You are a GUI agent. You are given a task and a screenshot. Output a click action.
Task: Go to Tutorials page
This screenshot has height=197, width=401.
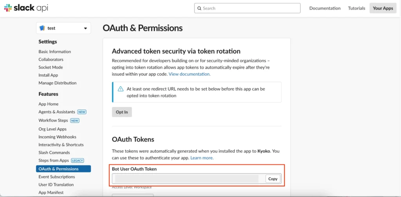click(x=356, y=8)
